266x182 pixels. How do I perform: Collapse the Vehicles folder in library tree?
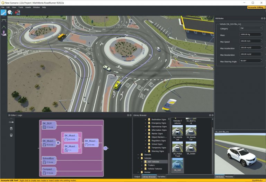138,158
